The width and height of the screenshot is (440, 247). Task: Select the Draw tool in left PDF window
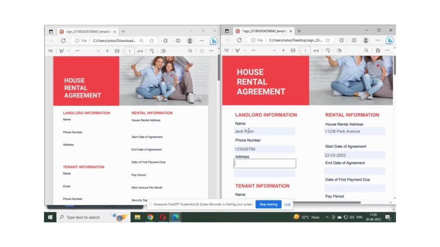coord(62,51)
